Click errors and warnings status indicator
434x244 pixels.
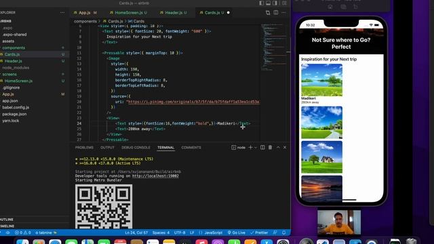[x=22, y=232]
